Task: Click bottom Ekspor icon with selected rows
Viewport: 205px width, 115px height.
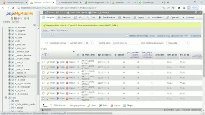Action: click(x=125, y=105)
